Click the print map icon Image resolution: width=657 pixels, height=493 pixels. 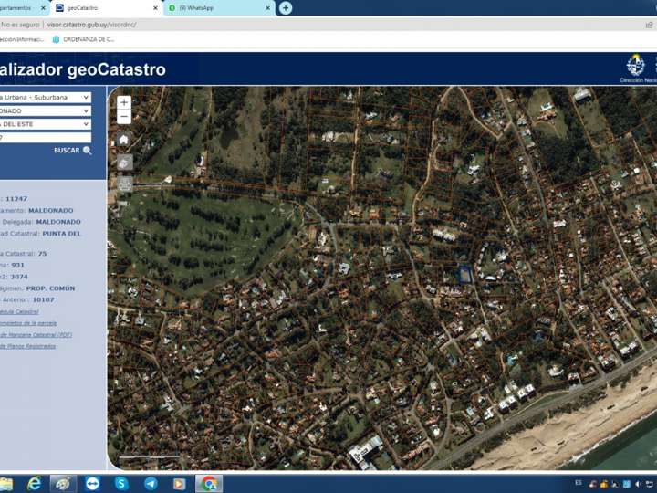[124, 184]
